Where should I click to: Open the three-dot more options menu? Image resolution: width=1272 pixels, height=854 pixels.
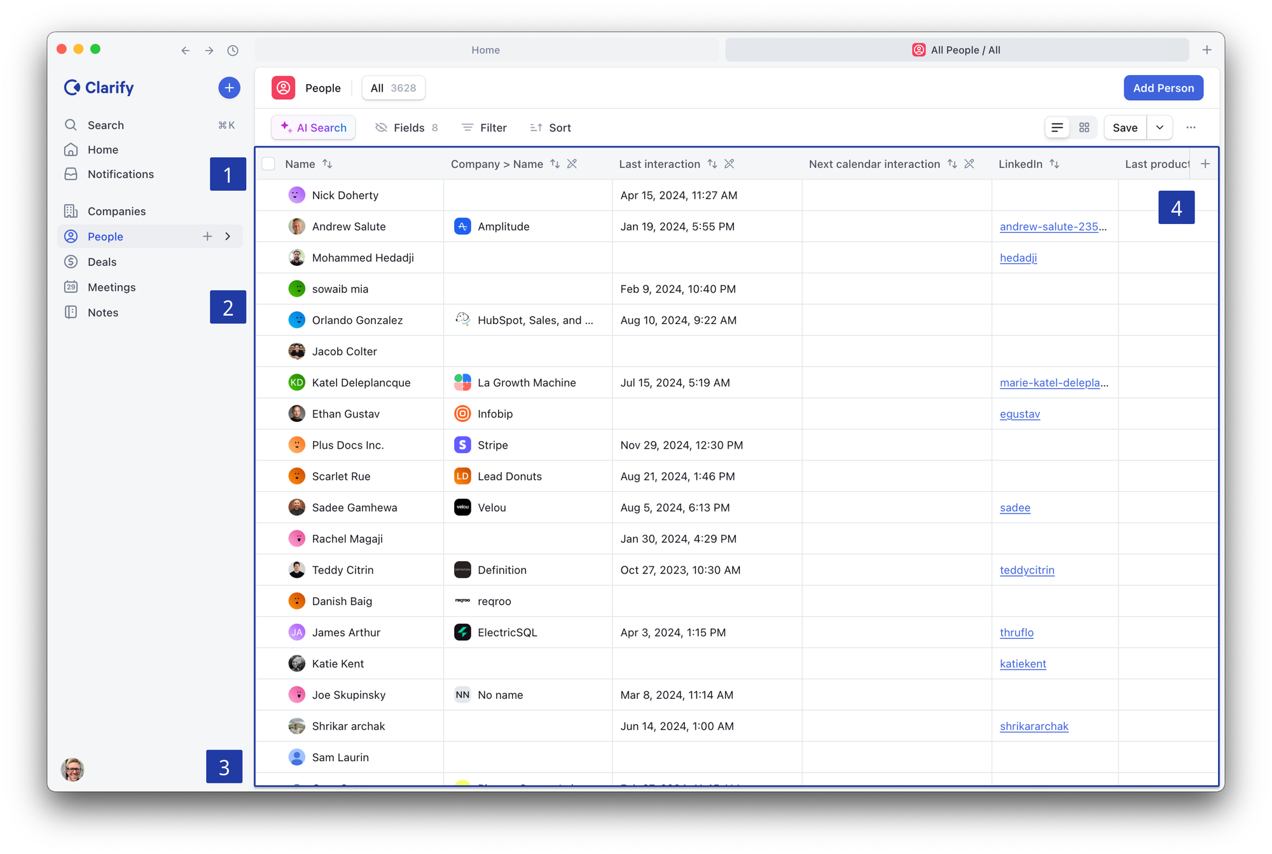1191,128
